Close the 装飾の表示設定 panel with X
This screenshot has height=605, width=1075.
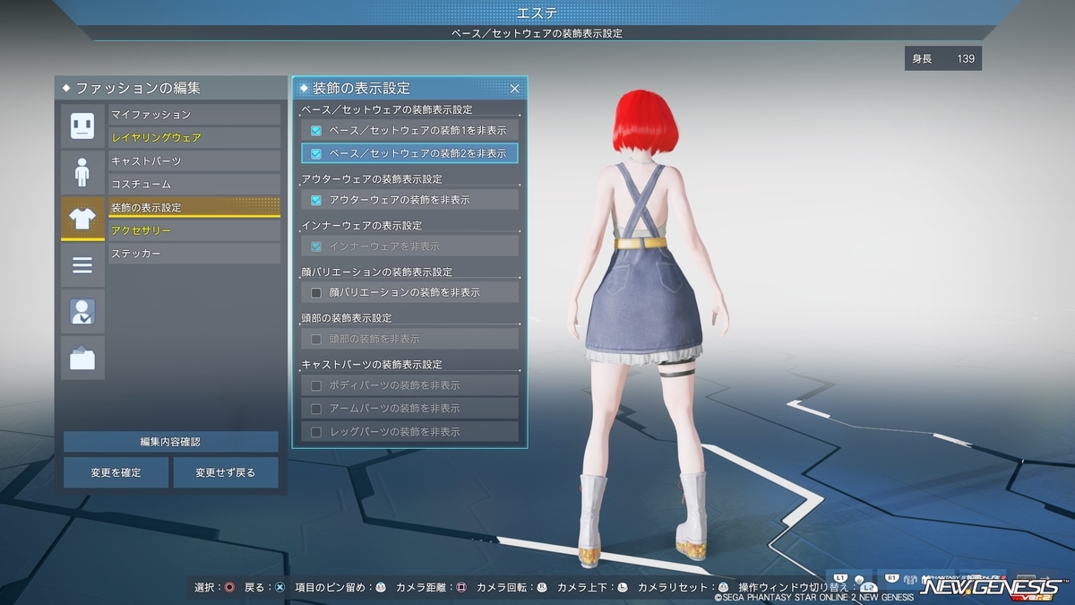[x=515, y=89]
